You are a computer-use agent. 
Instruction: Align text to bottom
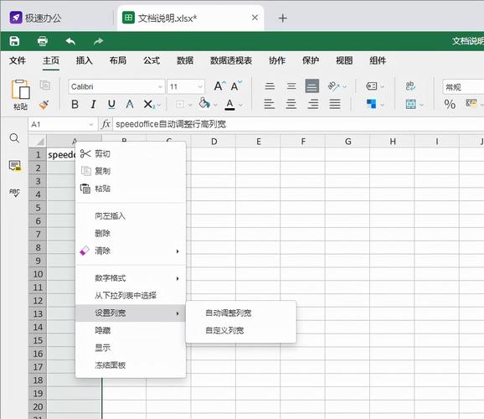(312, 85)
